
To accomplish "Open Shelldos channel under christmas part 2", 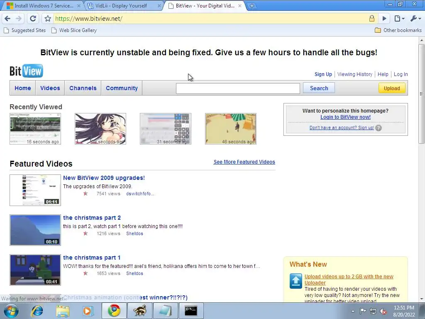I will [x=134, y=233].
